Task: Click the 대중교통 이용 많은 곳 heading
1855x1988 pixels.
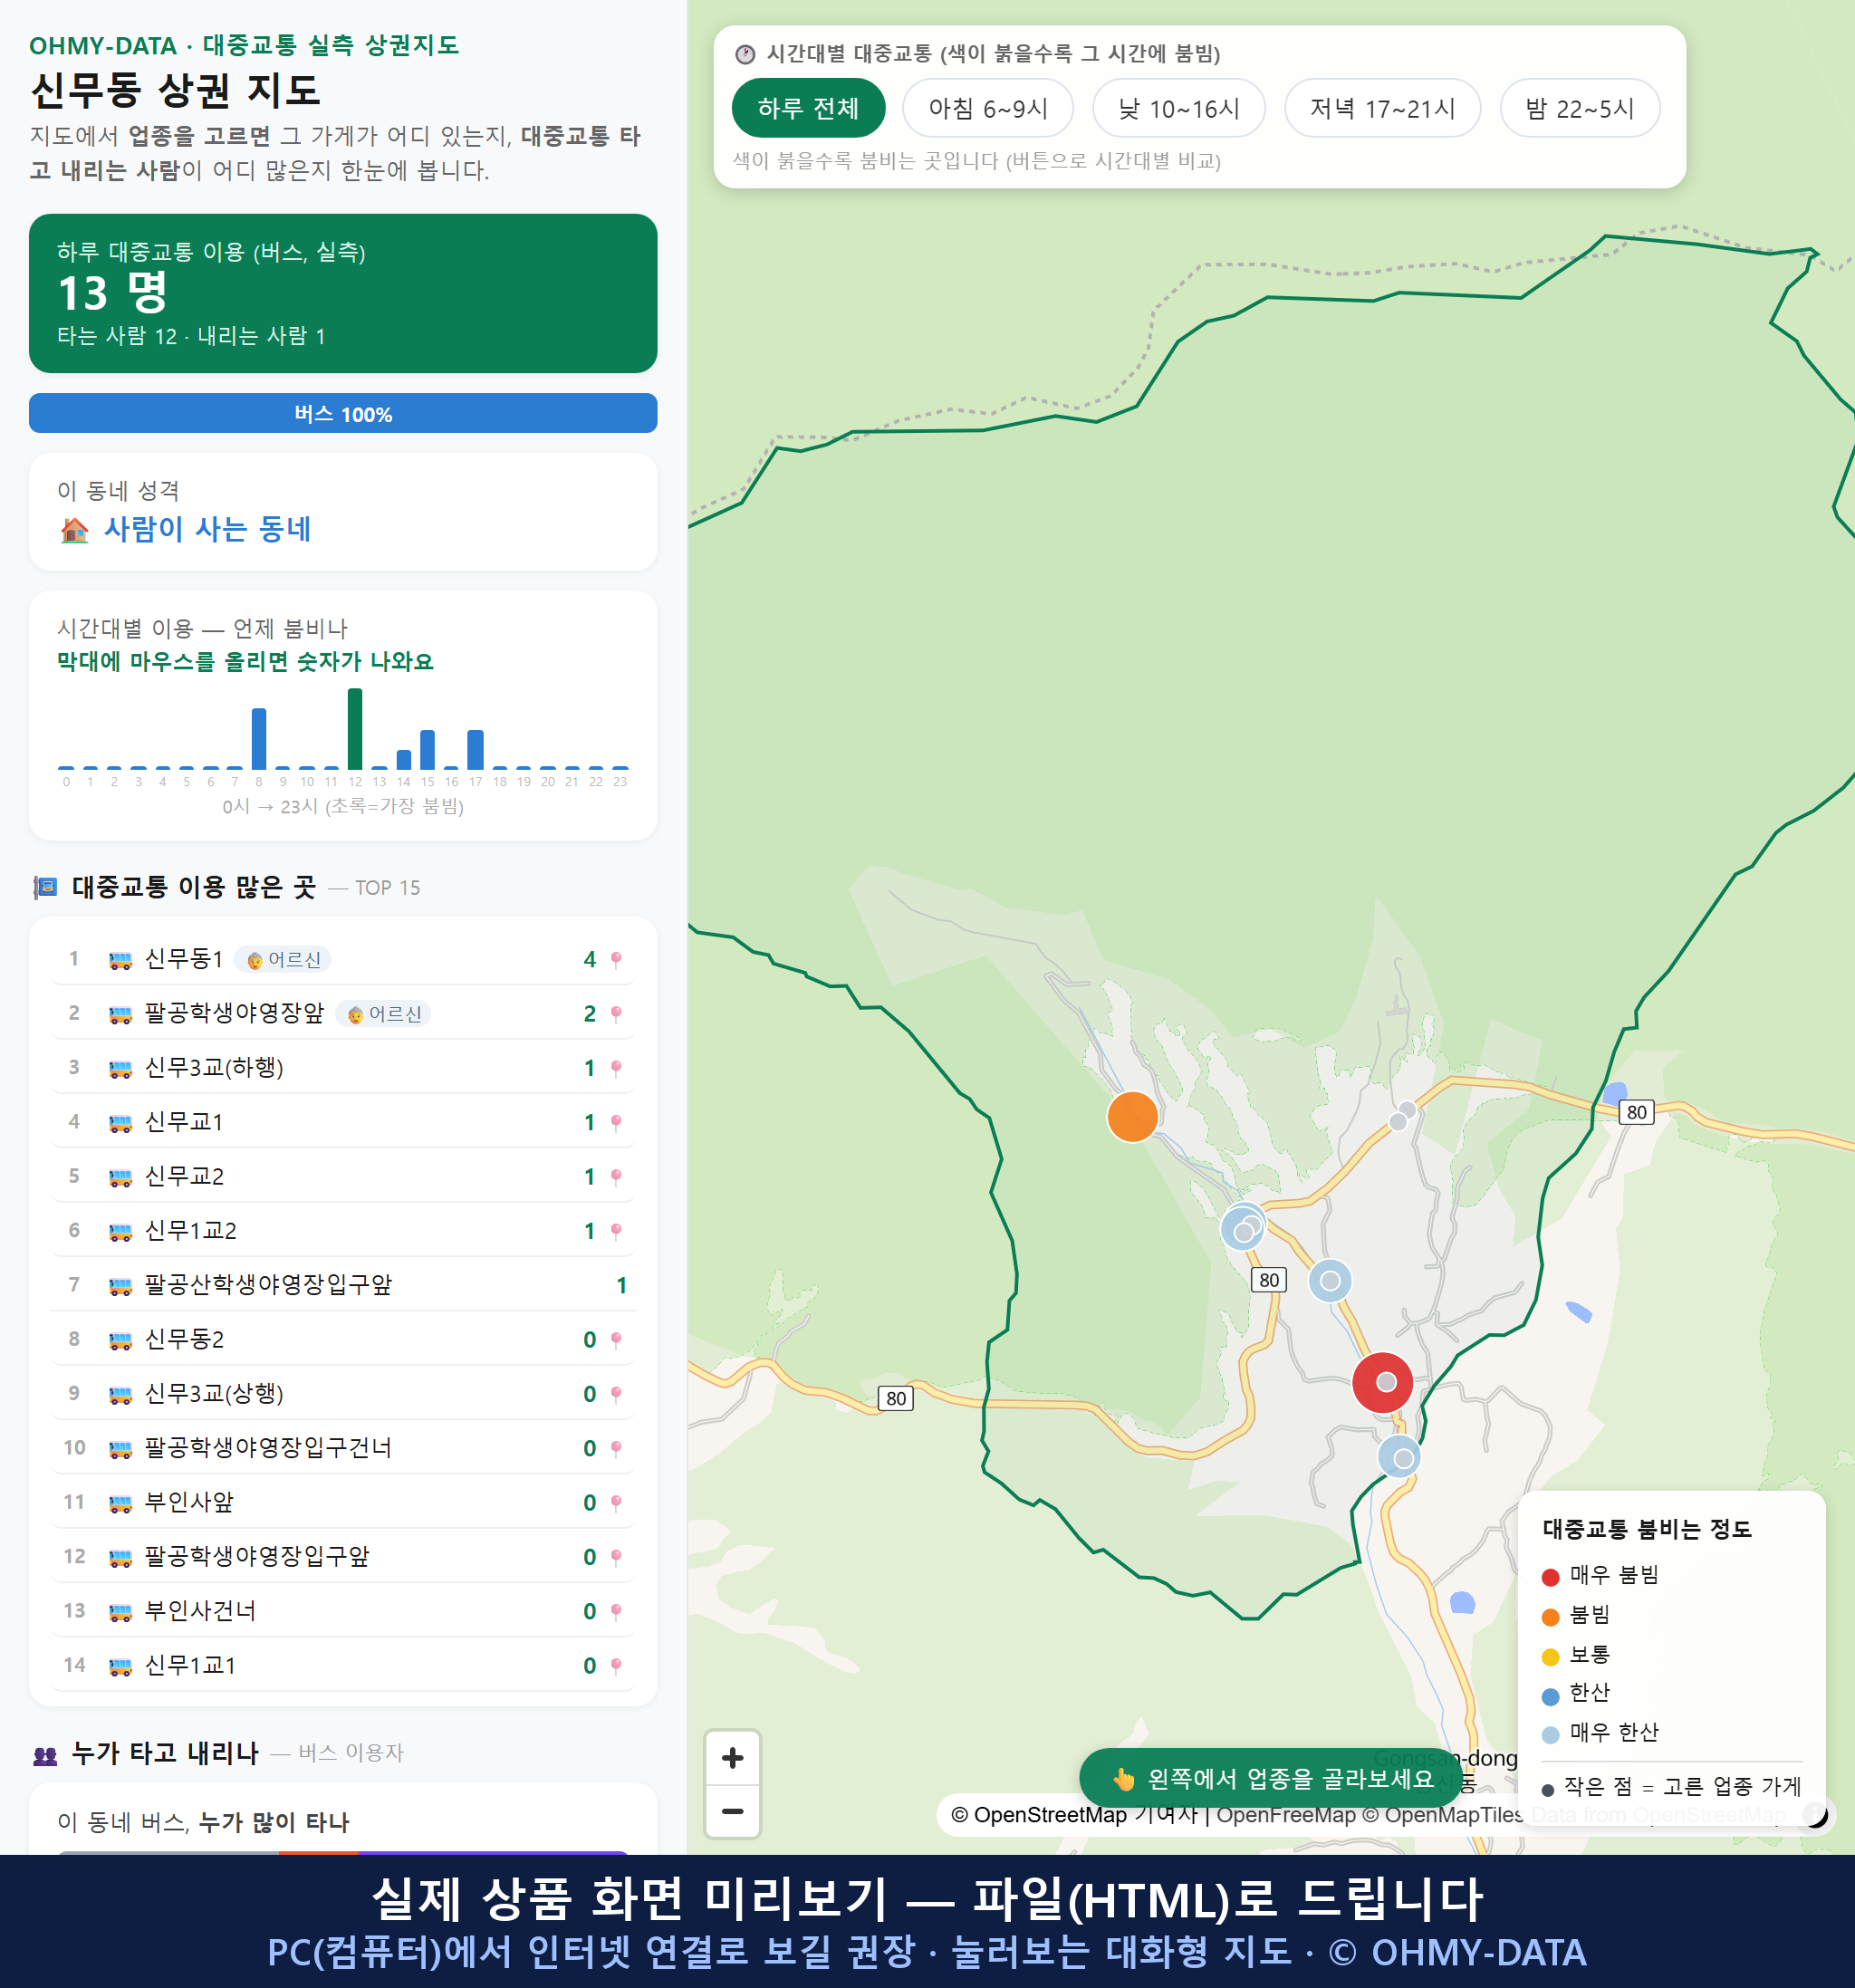Action: click(194, 887)
